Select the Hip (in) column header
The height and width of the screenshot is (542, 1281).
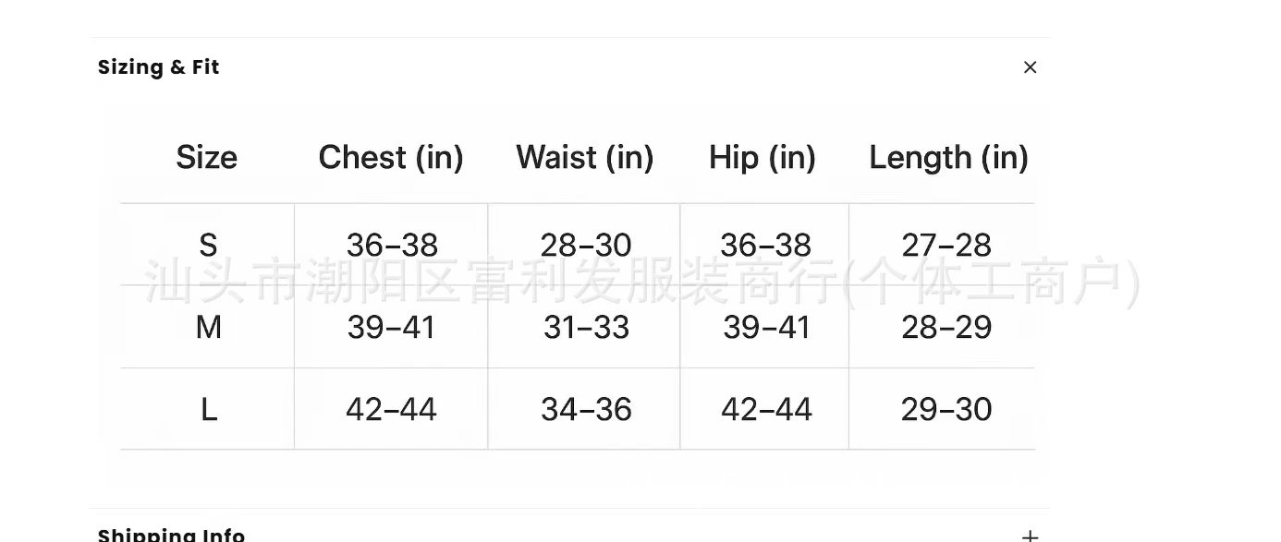[762, 158]
